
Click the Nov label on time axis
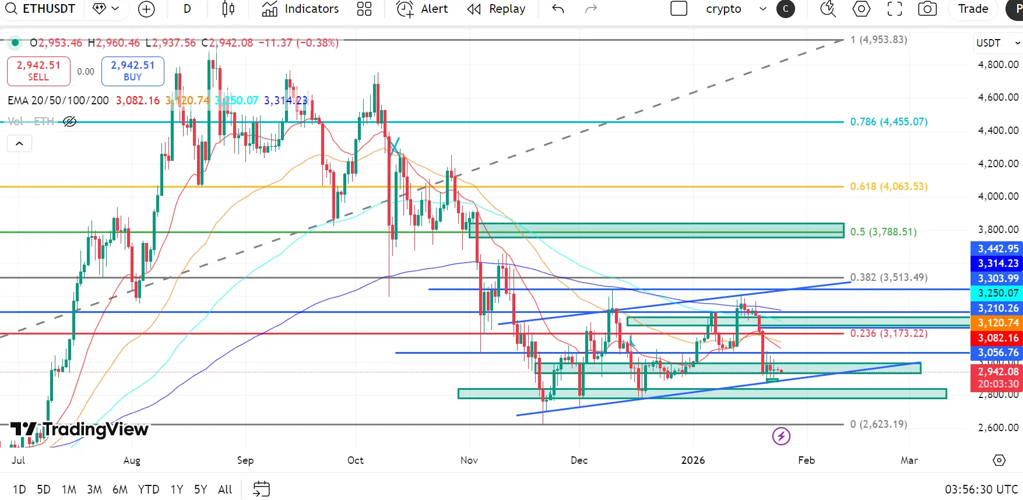pos(469,460)
